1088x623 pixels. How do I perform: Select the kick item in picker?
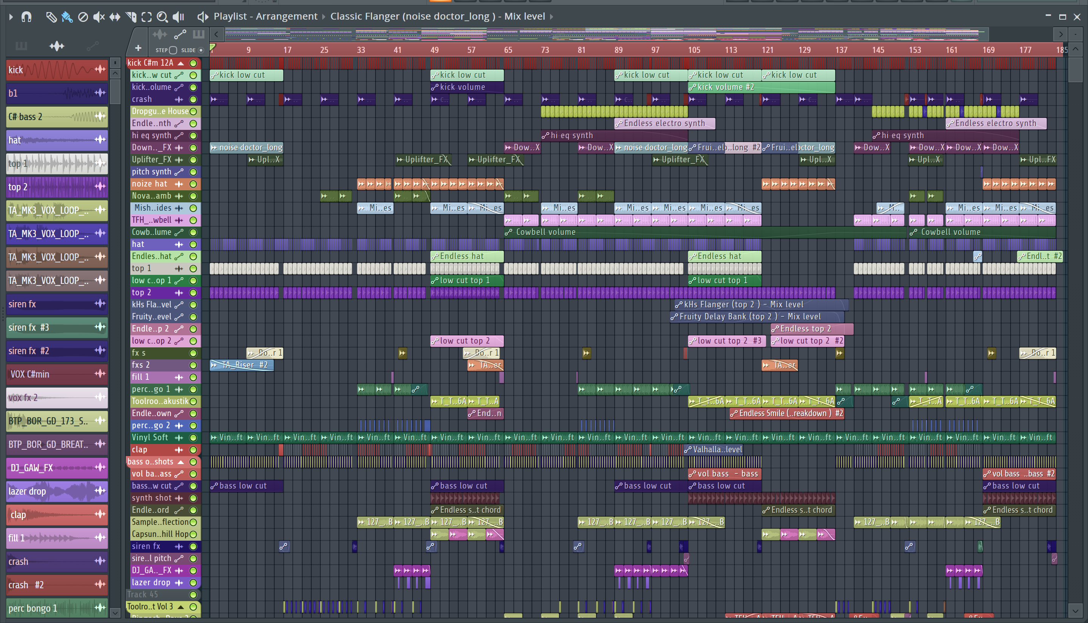click(x=57, y=70)
